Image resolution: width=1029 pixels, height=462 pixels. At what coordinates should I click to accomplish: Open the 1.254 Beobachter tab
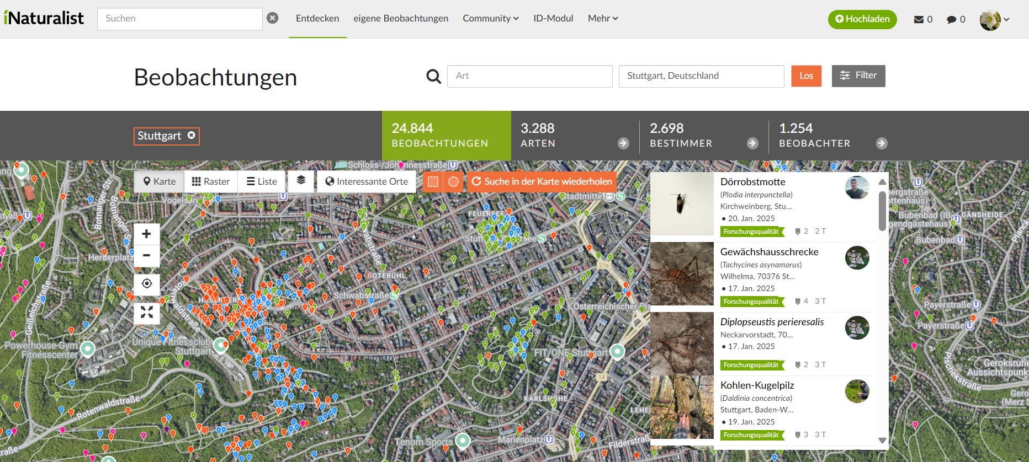[834, 136]
